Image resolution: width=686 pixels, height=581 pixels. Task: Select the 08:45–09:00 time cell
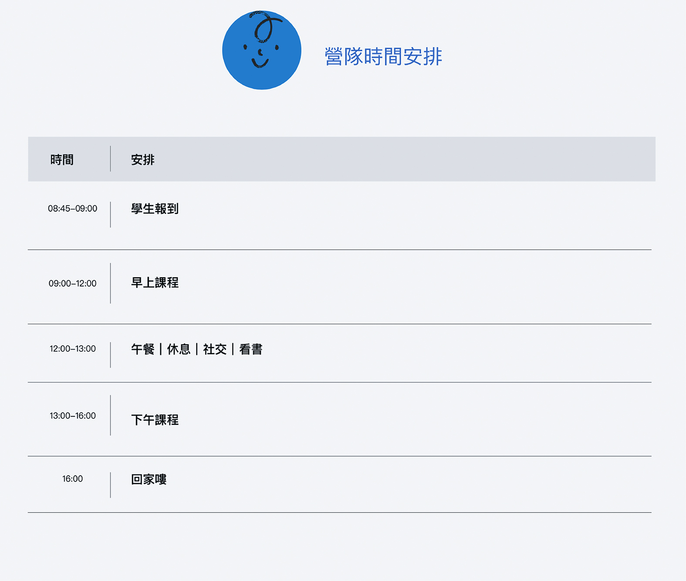tap(72, 209)
